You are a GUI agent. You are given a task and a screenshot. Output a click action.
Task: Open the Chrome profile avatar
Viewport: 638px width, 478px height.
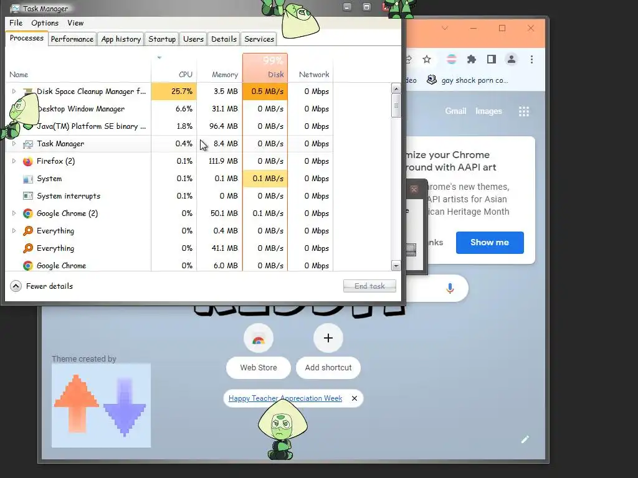pos(512,59)
